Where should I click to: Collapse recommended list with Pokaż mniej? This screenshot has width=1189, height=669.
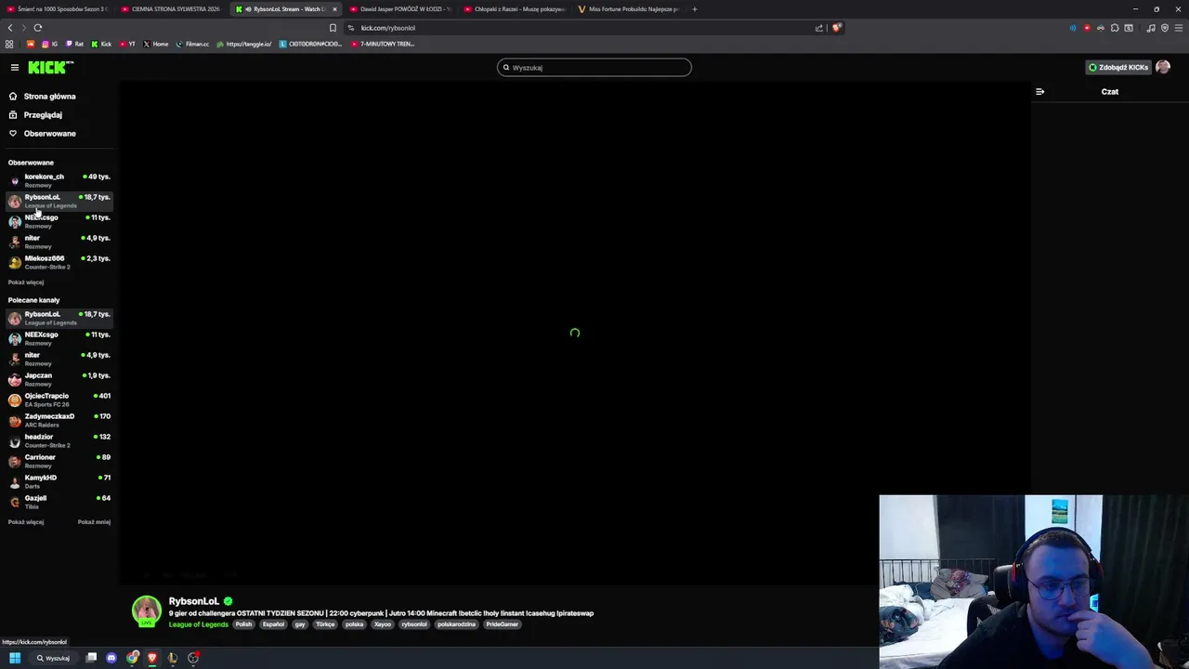(94, 521)
